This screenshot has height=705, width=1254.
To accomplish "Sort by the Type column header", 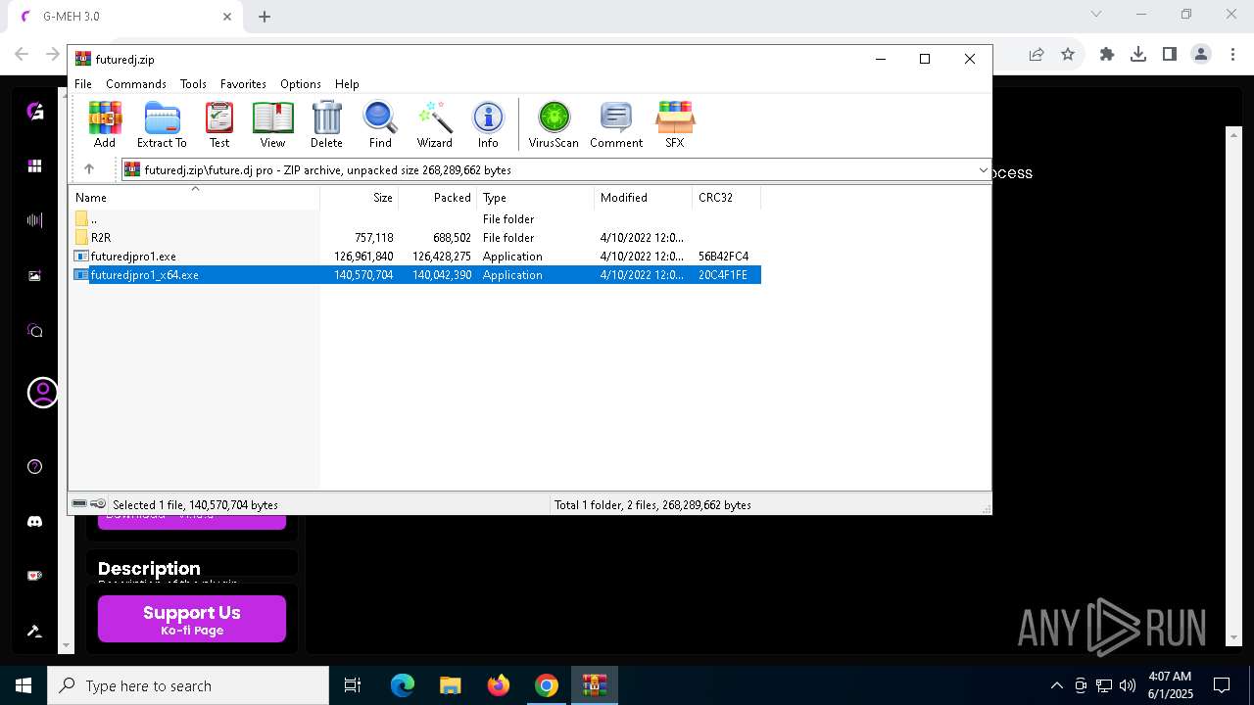I will [535, 198].
